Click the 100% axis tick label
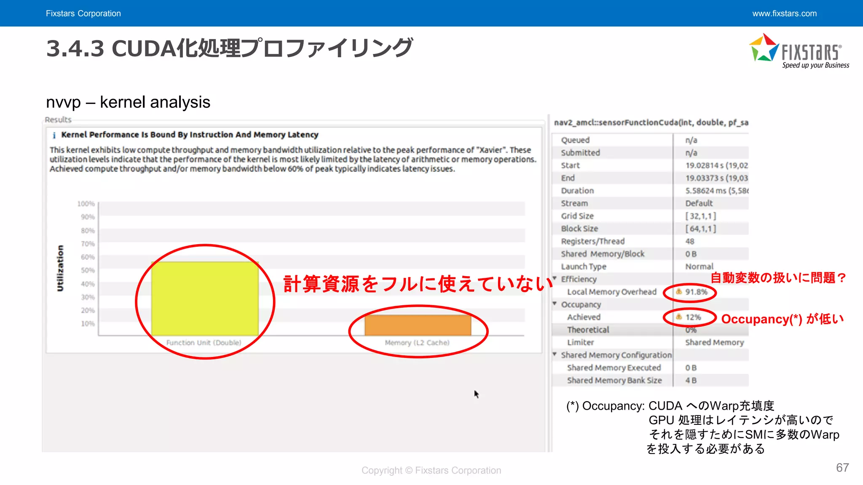The height and width of the screenshot is (485, 863). (86, 204)
